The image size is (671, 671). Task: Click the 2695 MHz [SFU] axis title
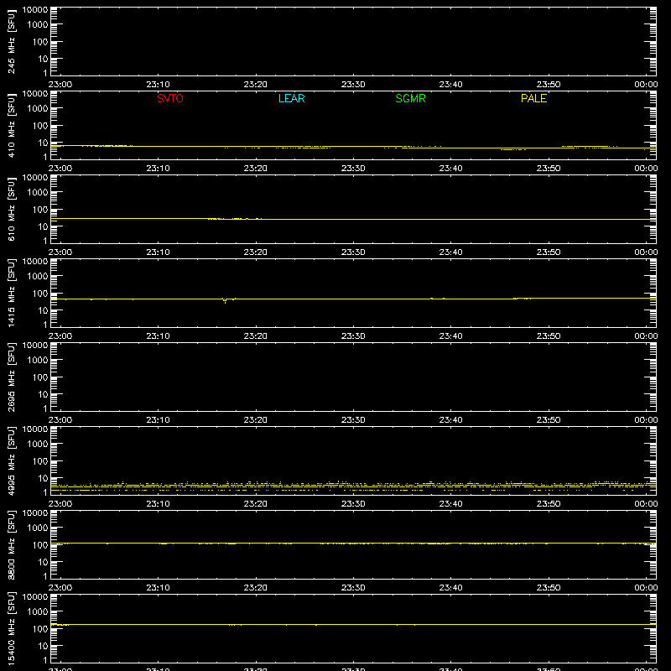[11, 377]
